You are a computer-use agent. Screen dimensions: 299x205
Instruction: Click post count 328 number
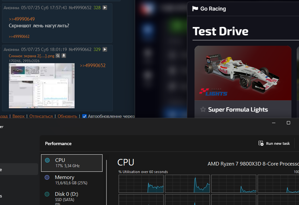[97, 8]
